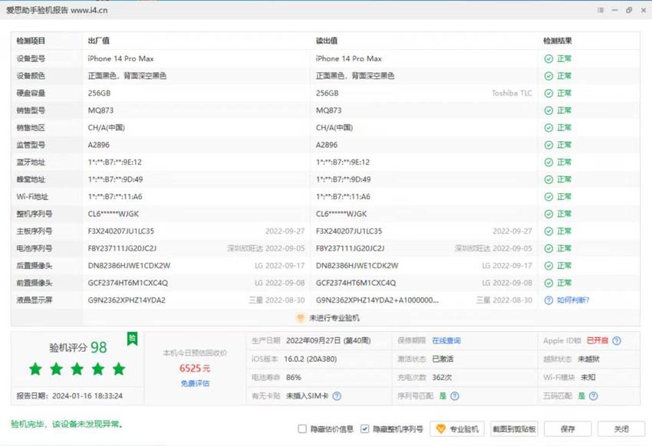Click the help icon beside Apple ID lock
The image size is (652, 446).
(617, 340)
